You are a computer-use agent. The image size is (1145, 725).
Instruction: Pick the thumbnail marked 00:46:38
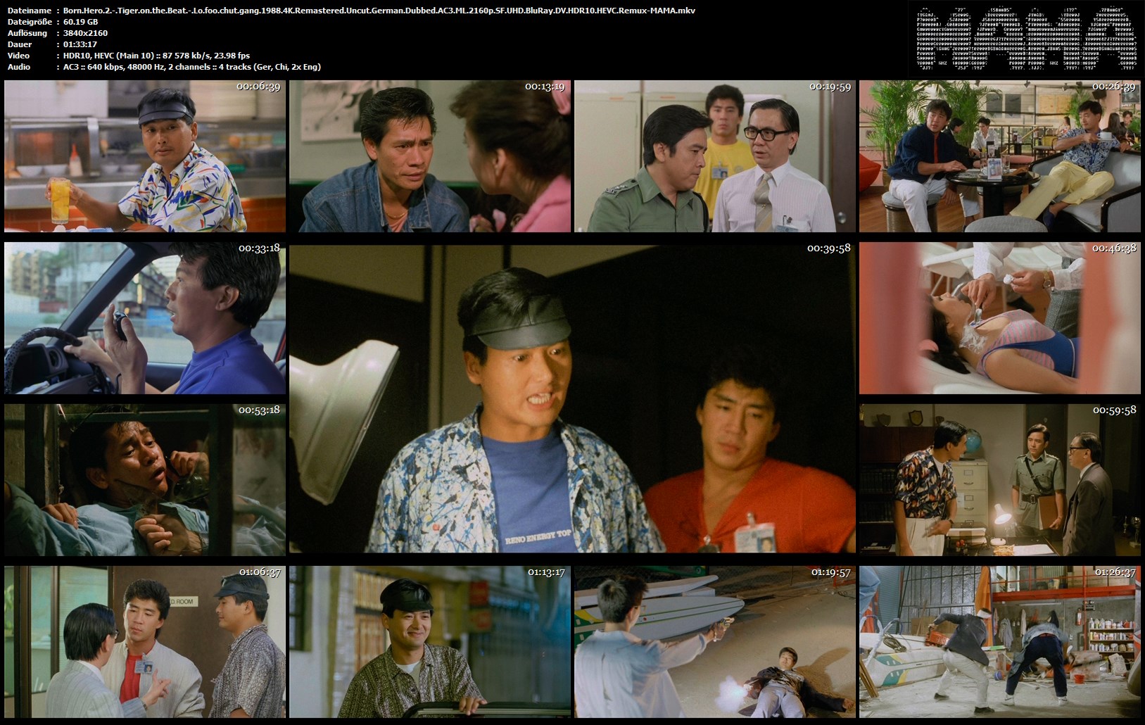point(1000,318)
